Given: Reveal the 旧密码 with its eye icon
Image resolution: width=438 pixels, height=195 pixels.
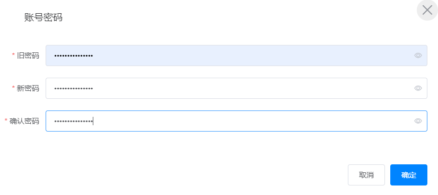Looking at the screenshot, I should tap(418, 55).
